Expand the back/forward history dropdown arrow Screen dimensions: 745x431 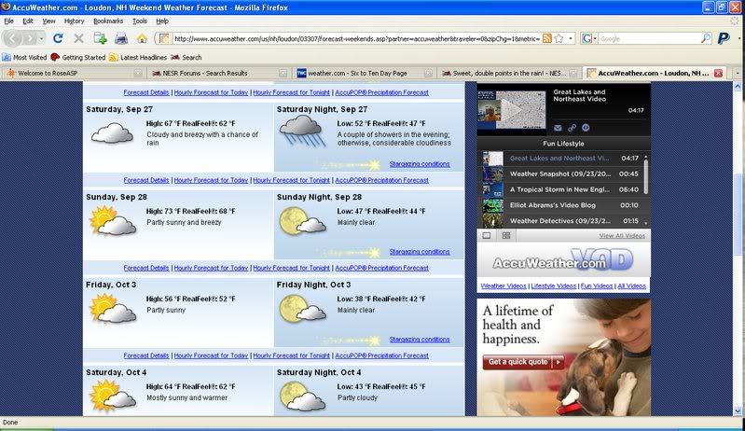pos(42,38)
